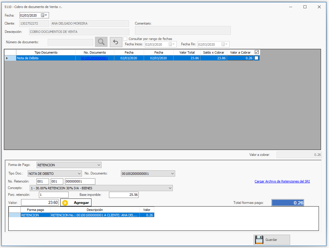
Task: Select the RETENCION row in payment list
Action: tap(30, 215)
